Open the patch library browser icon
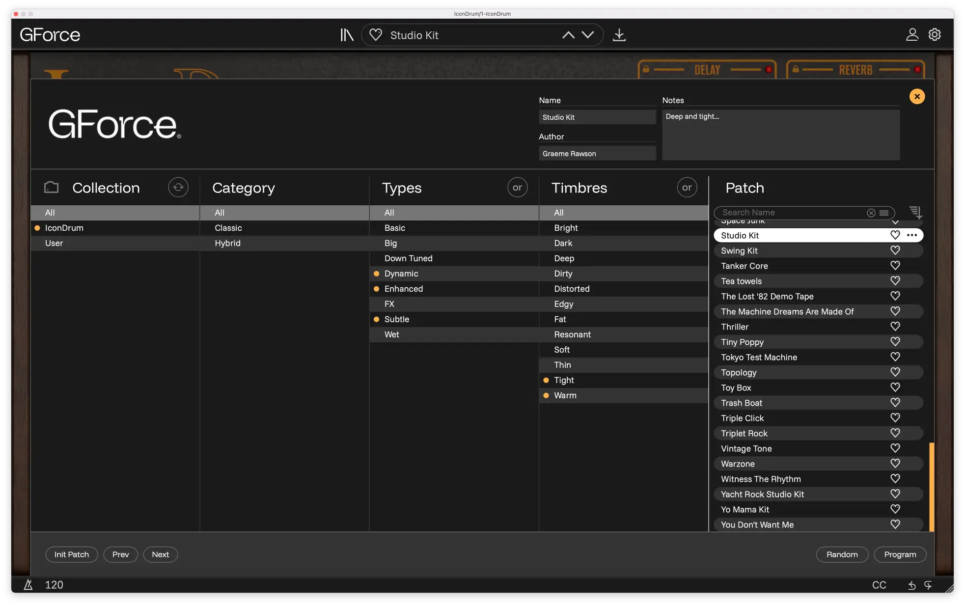Screen dimensions: 965x606 [347, 35]
